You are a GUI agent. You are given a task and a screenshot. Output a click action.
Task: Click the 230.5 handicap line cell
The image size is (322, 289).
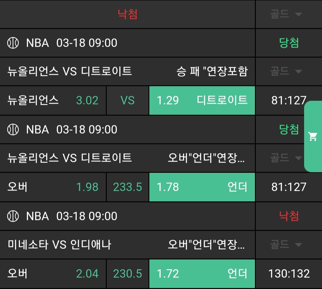coord(128,274)
